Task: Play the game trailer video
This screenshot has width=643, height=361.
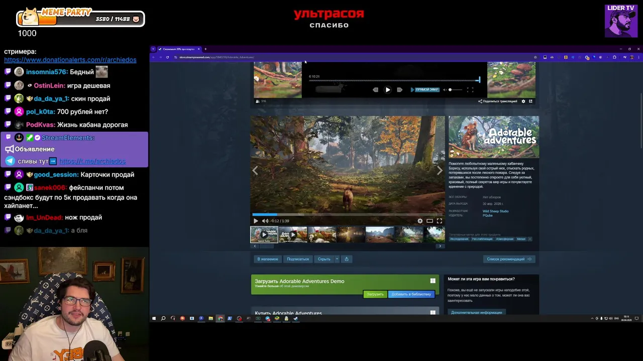Action: coord(256,221)
